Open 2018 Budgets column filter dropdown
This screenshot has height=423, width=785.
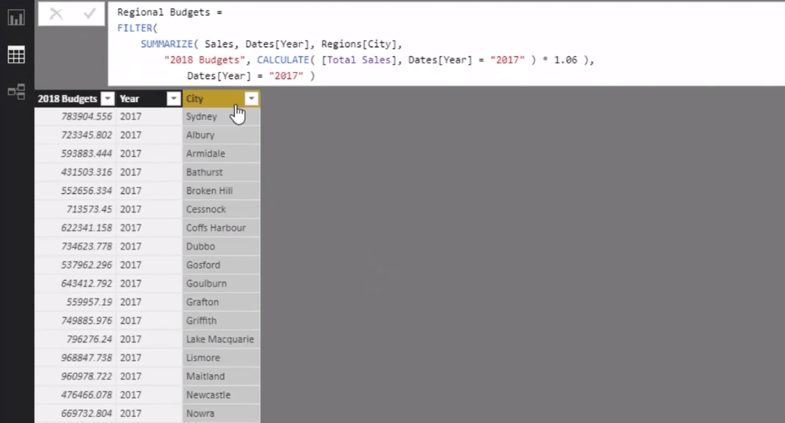[x=108, y=99]
